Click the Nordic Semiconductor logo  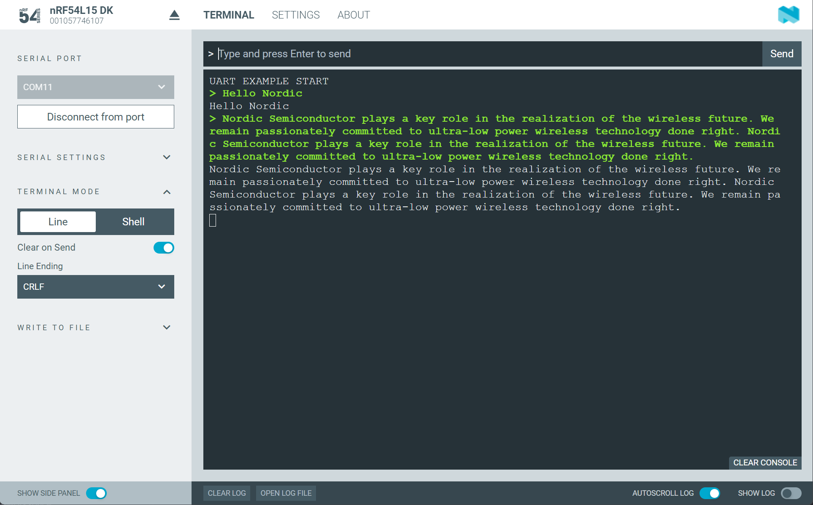(789, 15)
